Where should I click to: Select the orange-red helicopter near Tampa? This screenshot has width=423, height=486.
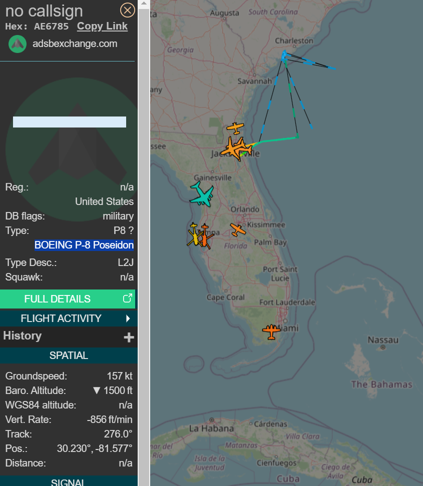[x=205, y=236]
